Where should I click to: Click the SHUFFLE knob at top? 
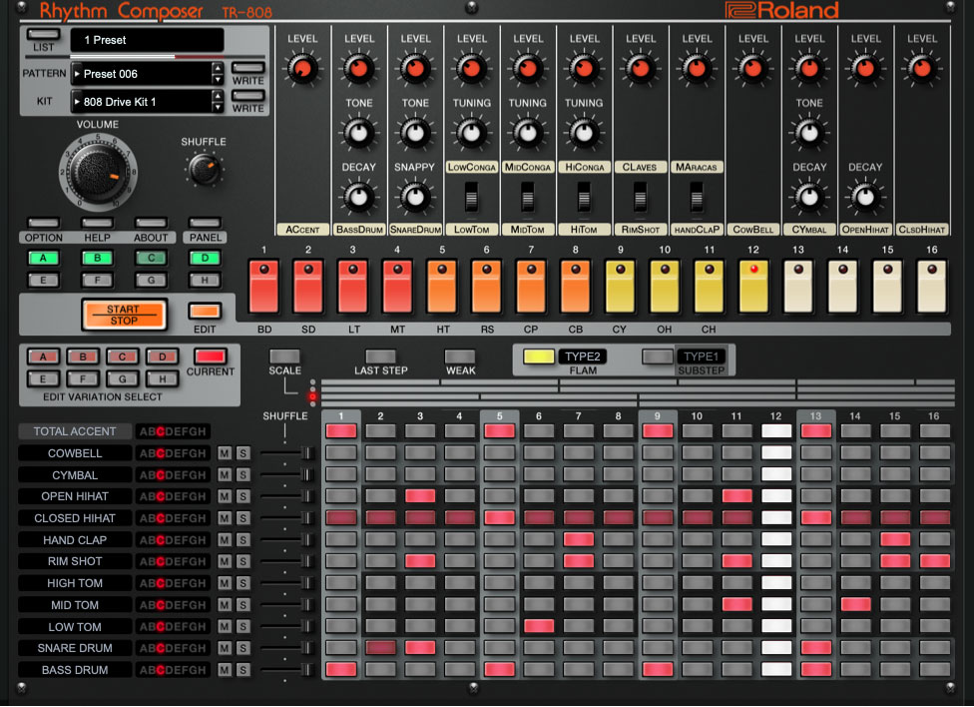[204, 169]
